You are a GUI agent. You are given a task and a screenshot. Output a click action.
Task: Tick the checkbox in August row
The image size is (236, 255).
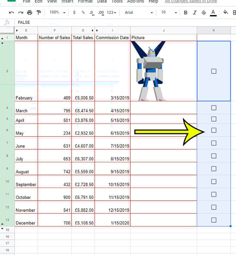(214, 169)
